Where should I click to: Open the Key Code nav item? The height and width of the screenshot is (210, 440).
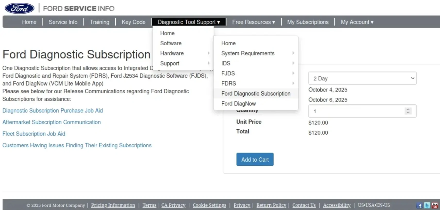tap(134, 22)
